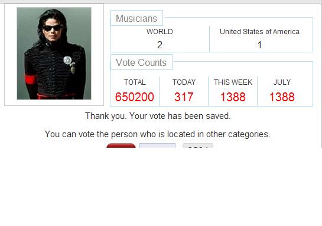Click the total vote count 650200
This screenshot has height=226, width=322.
click(x=135, y=97)
